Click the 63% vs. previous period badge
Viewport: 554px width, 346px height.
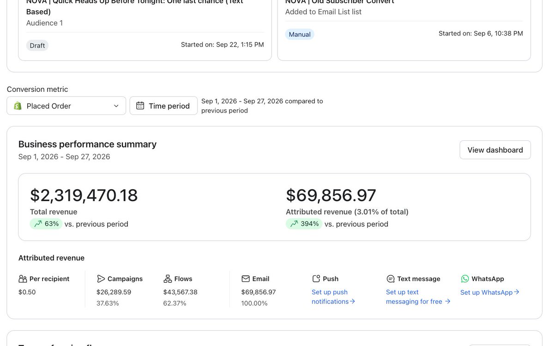click(46, 224)
